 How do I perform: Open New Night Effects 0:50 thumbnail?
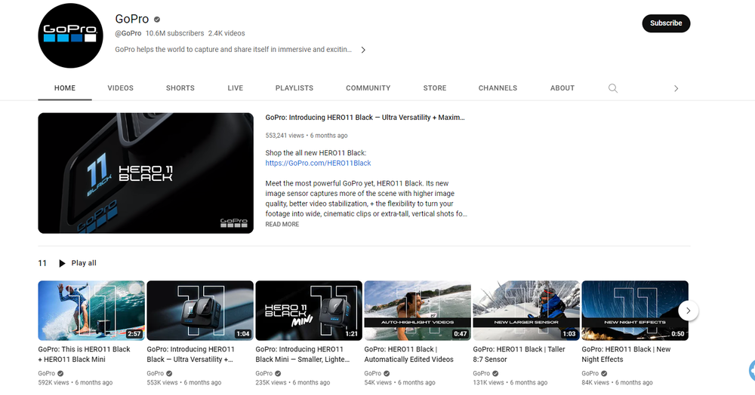635,311
